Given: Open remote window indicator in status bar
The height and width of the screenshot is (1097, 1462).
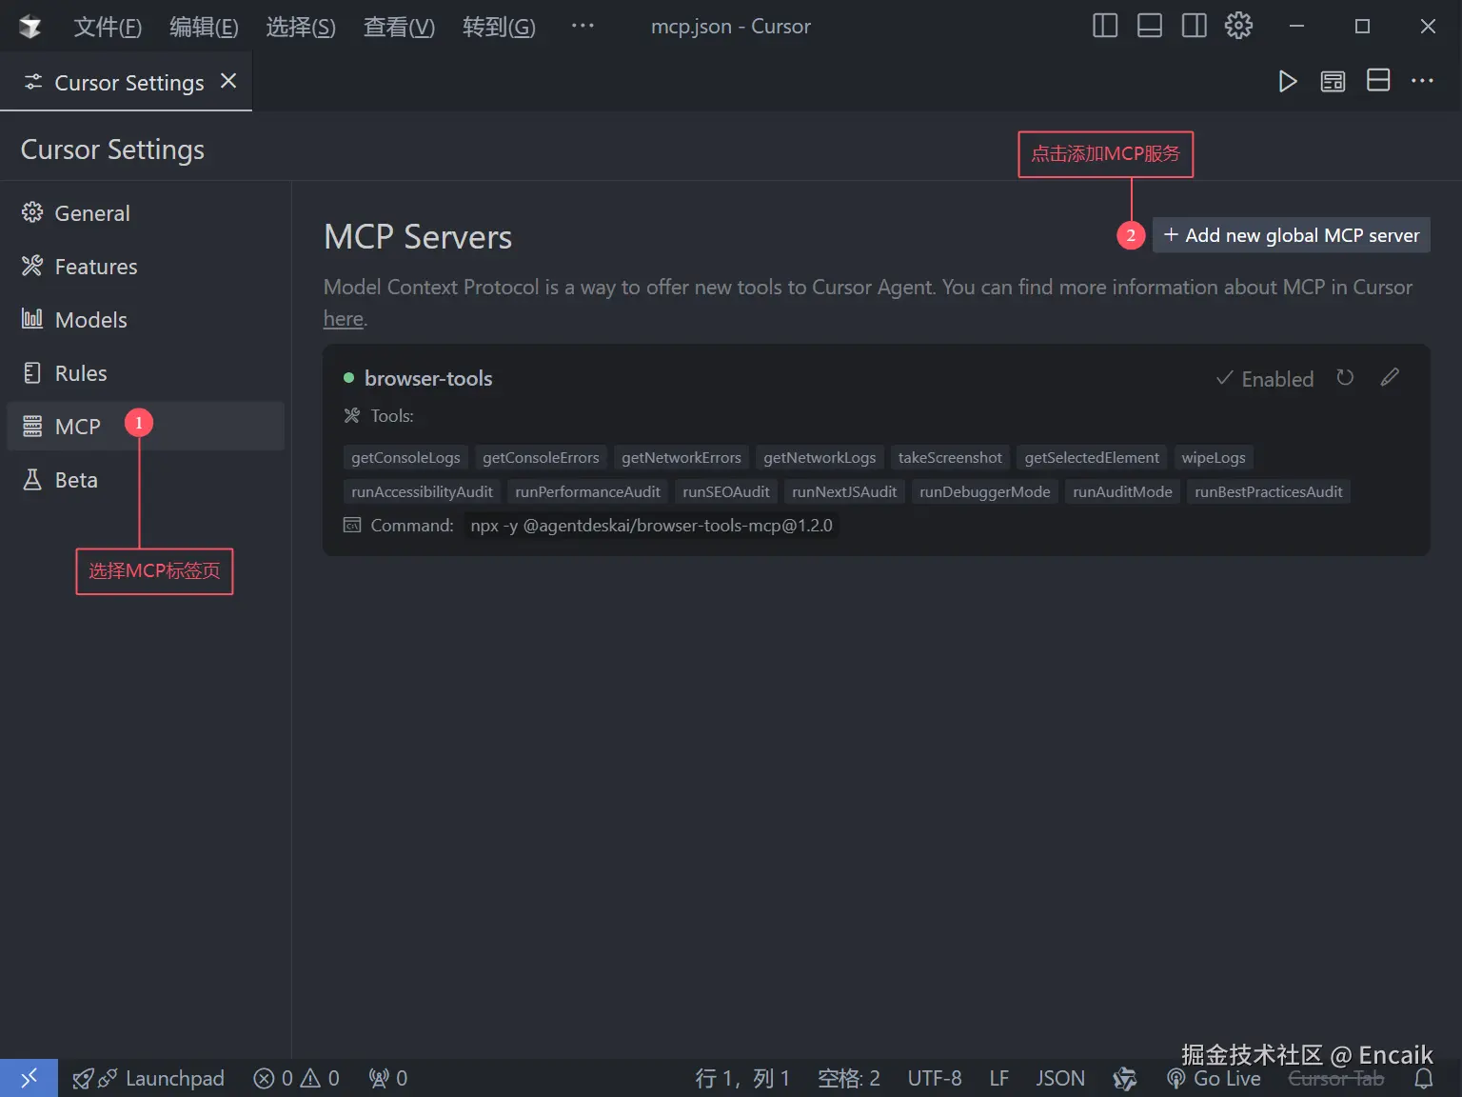Looking at the screenshot, I should [29, 1078].
